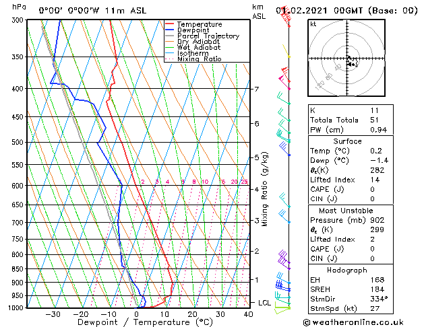Screen dimensions: 424x327
Task: Click the "850" pressure level label
Action: [x=19, y=269]
